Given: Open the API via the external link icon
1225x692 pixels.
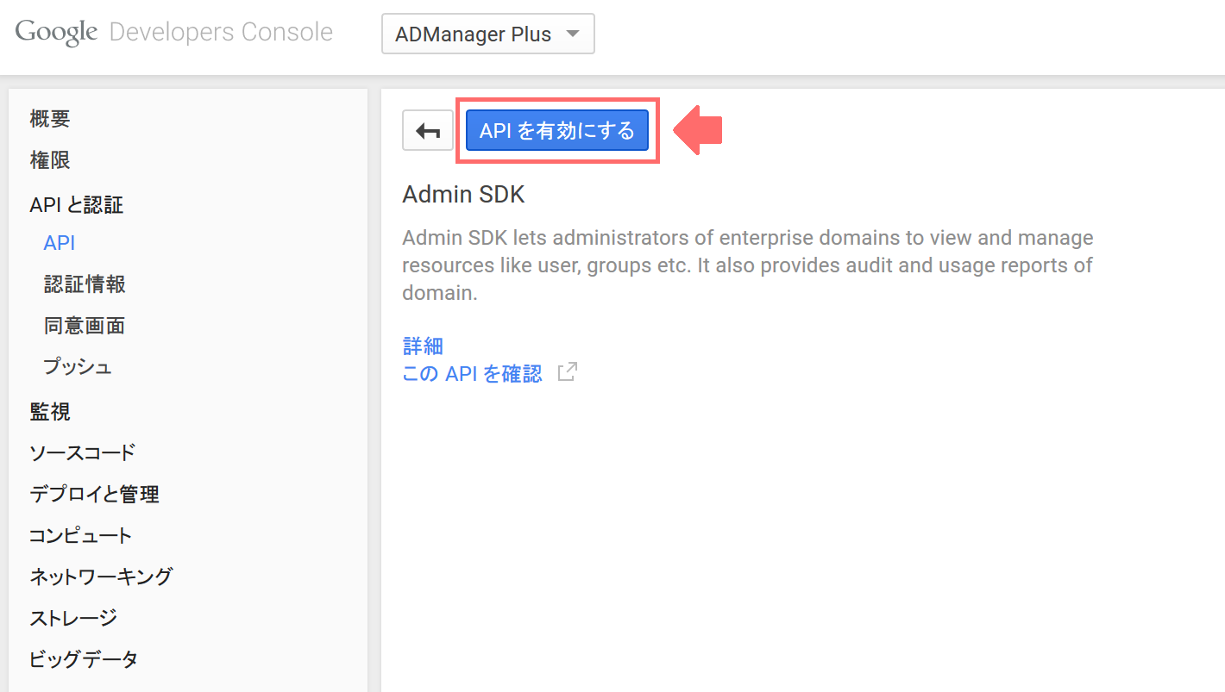Looking at the screenshot, I should [567, 371].
